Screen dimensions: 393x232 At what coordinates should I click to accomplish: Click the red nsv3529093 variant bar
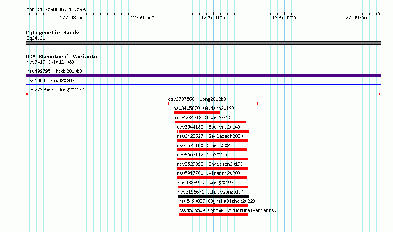[x=212, y=168]
